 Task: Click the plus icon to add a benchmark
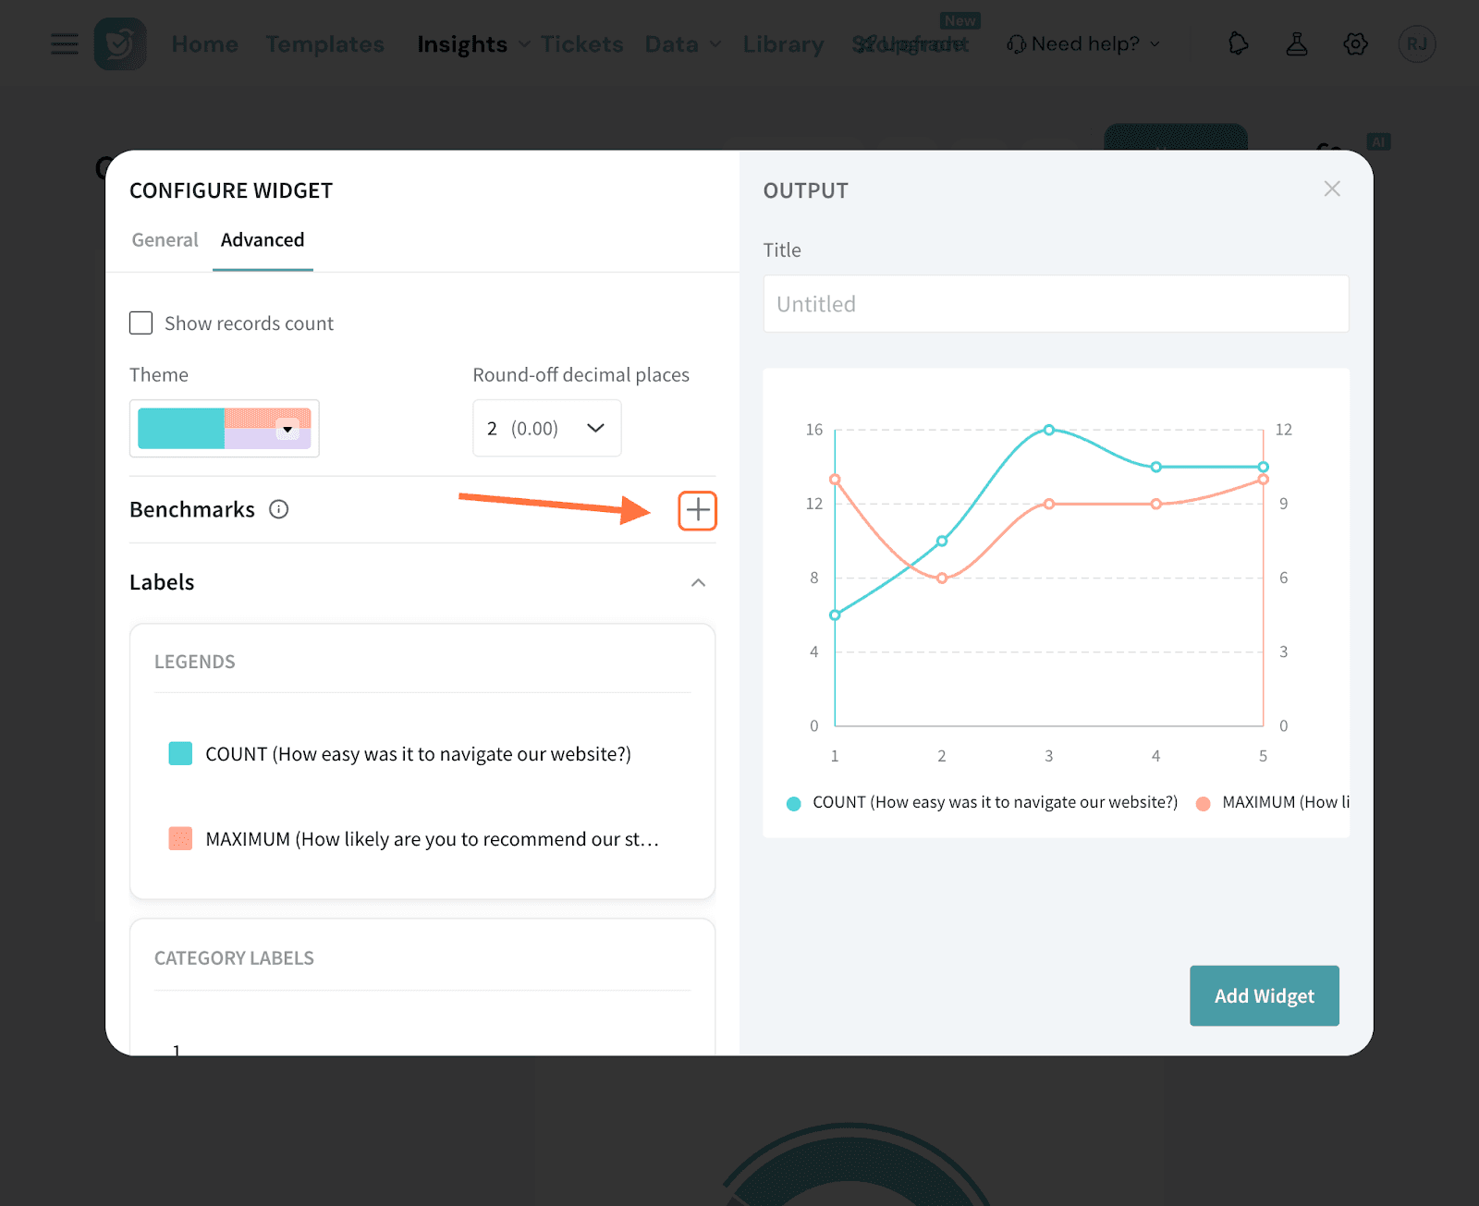tap(698, 510)
